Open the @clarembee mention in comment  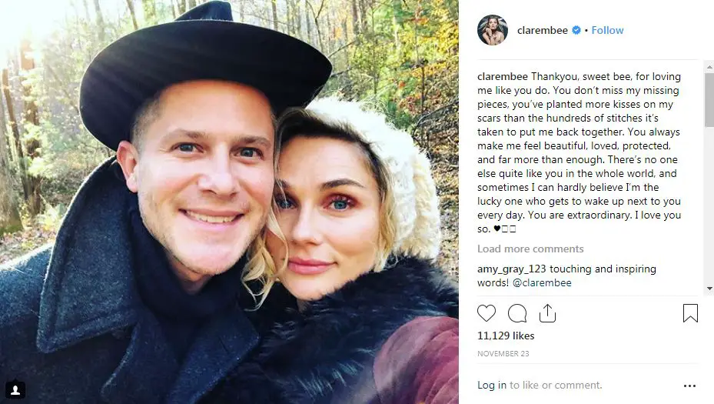coord(542,282)
